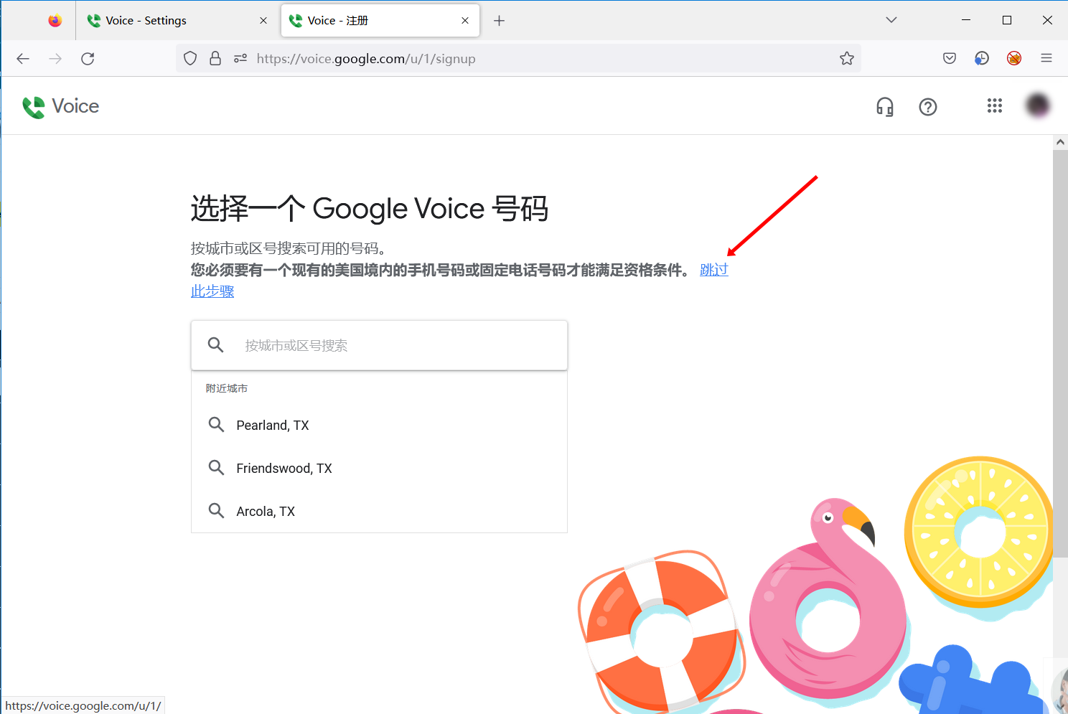Select the Friendswood, TX suggestion

click(x=379, y=468)
